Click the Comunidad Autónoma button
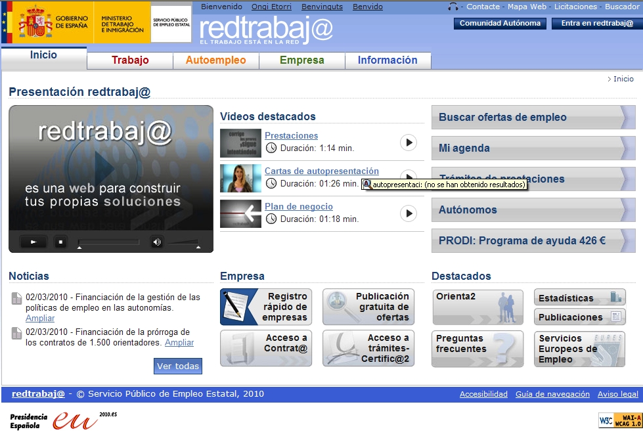The width and height of the screenshot is (643, 442). pyautogui.click(x=500, y=24)
